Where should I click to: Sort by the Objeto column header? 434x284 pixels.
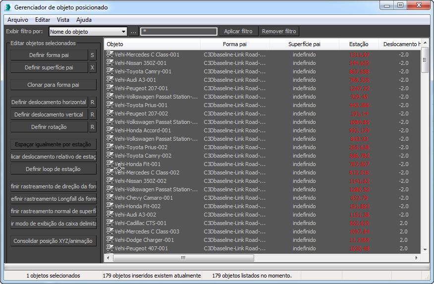152,44
